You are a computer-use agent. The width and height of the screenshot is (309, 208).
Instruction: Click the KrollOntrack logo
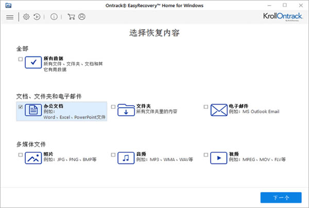(283, 17)
